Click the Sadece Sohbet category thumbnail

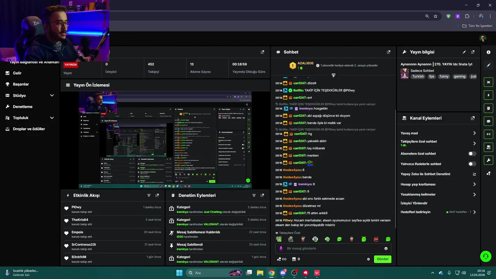tap(405, 74)
